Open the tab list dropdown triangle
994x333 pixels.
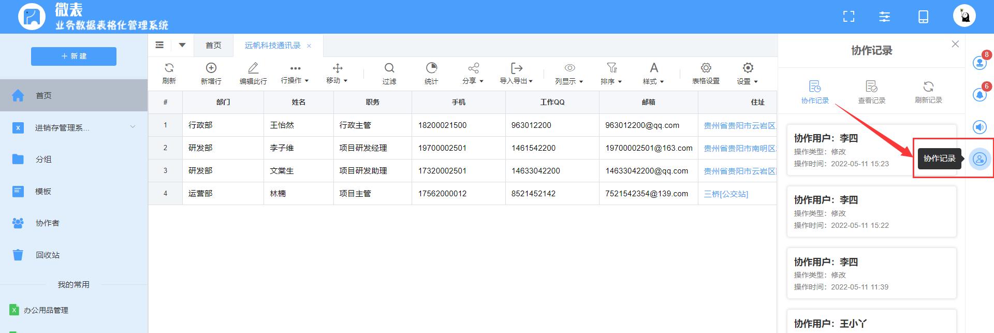coord(182,45)
